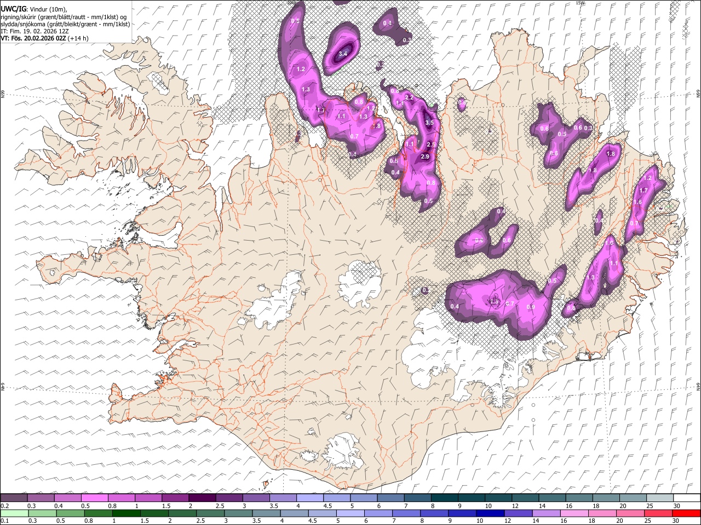This screenshot has width=701, height=525.
Task: Select the init time 'IT: Fim. 19. 02. 2026 12Z'
Action: [35, 31]
